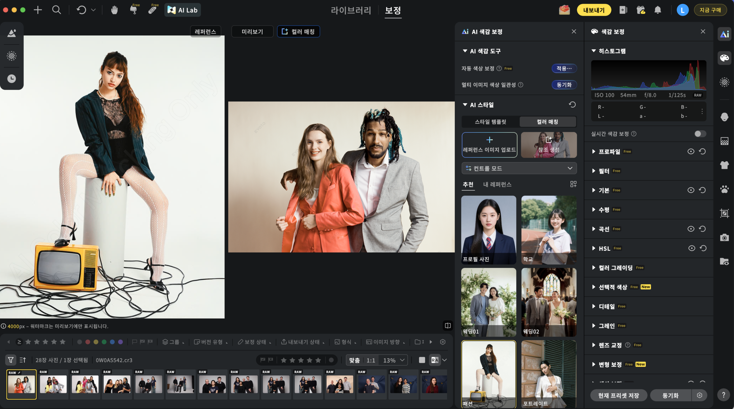The height and width of the screenshot is (409, 734).
Task: Open the 컨트롤 모드 dropdown
Action: pos(519,168)
